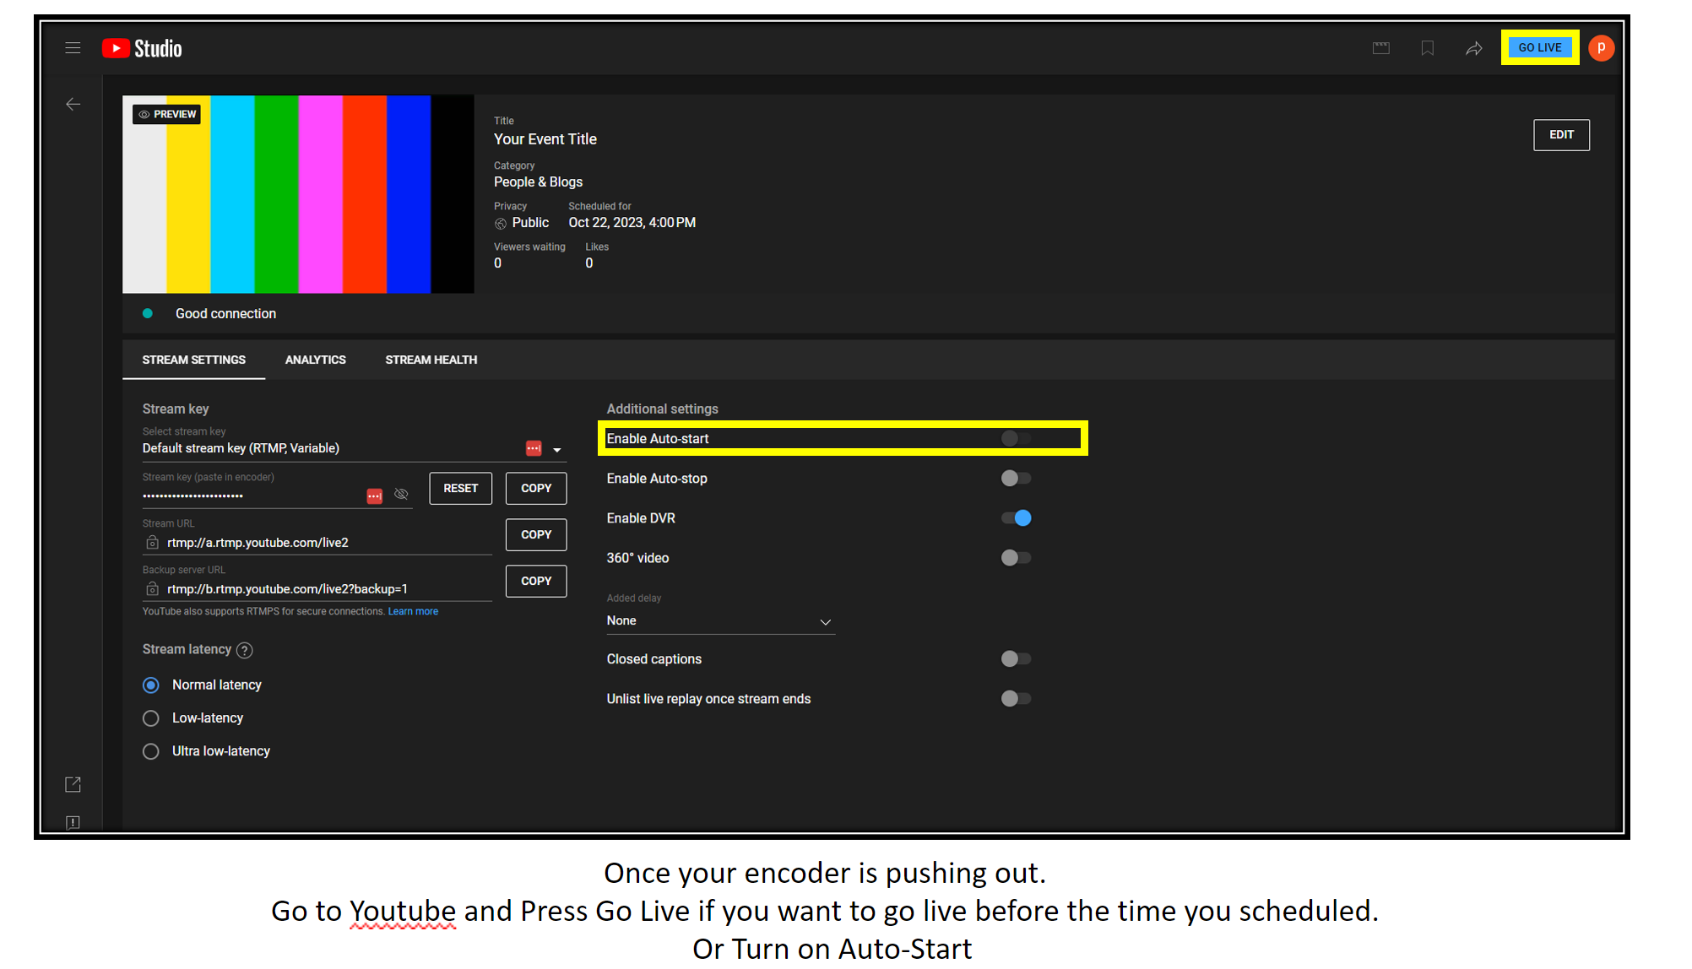Open Stream latency help question mark
Image resolution: width=1692 pixels, height=969 pixels.
[x=245, y=650]
